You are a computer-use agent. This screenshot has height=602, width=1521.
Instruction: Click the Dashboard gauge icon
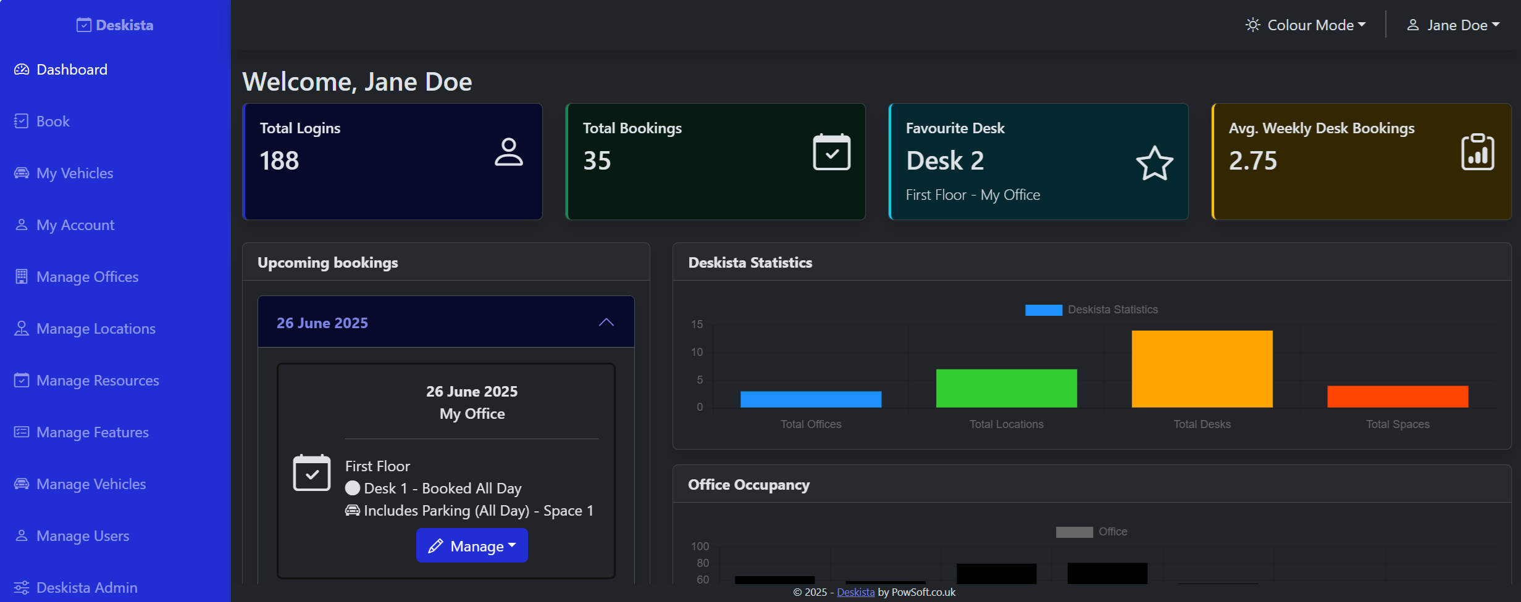click(22, 70)
